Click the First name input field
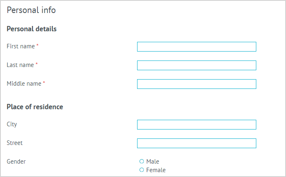The image size is (286, 177). [x=196, y=47]
